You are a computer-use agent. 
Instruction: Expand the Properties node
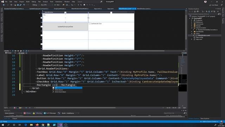pyautogui.click(x=192, y=20)
